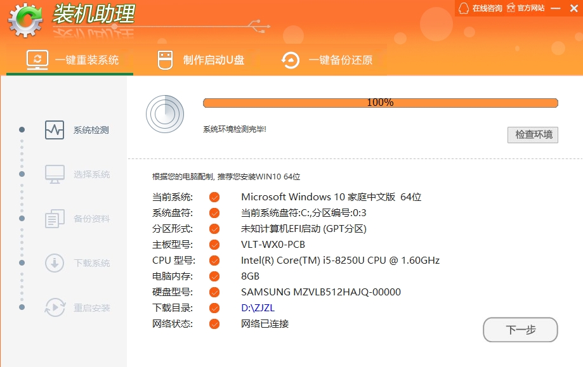Click the step dot beside 下载系统
Screen dimensions: 583x367
coord(22,262)
